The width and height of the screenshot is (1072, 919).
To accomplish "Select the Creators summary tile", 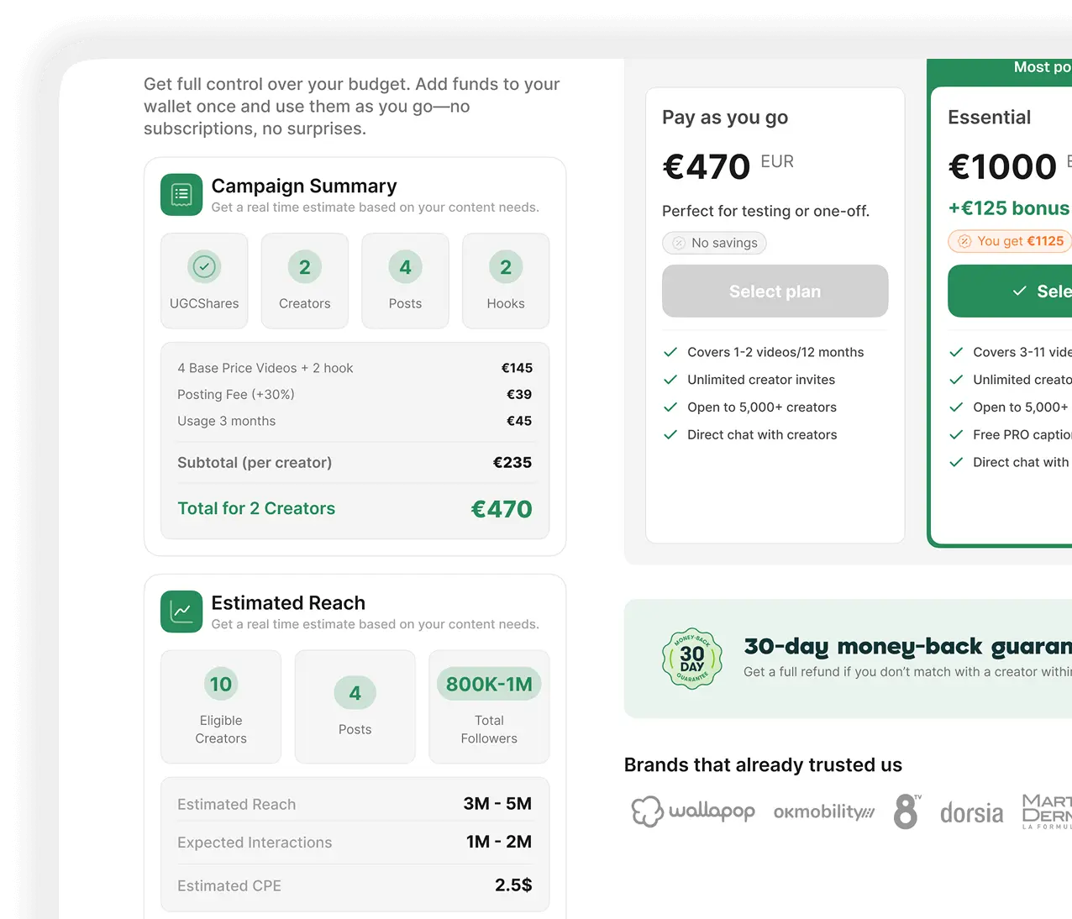I will click(x=304, y=281).
